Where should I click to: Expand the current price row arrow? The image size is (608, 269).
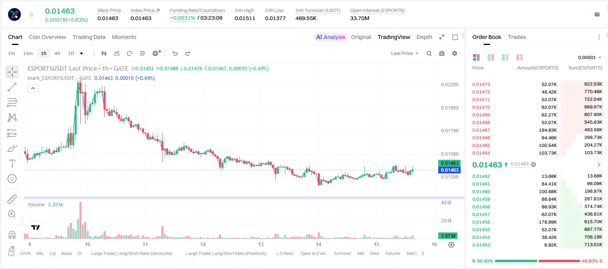click(x=599, y=165)
